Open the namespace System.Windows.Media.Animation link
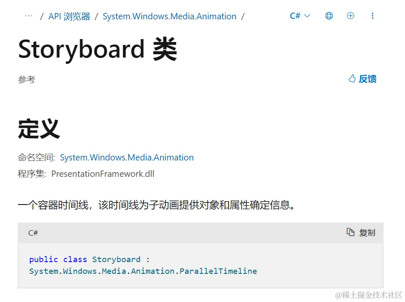Viewport: 405px width, 302px height. coord(127,158)
